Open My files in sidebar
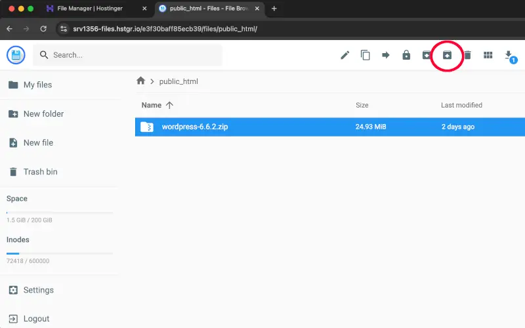 [x=30, y=85]
